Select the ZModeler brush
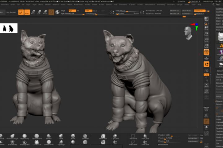223x148 pixels. pyautogui.click(x=85, y=137)
